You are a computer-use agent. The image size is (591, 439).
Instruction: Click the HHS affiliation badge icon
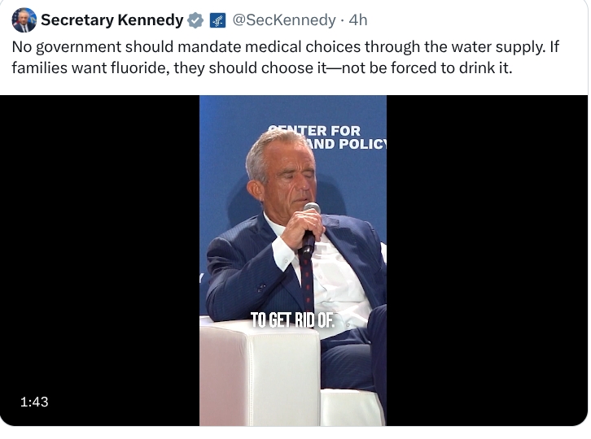click(217, 20)
